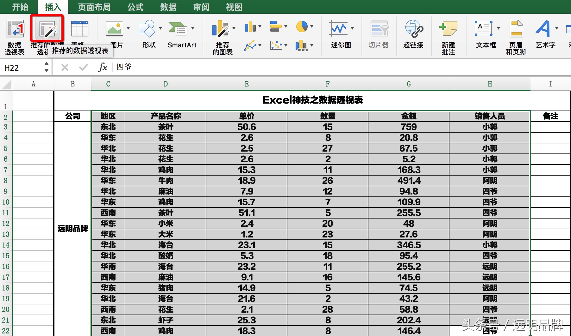Viewport: 571px width, 336px height.
Task: Open the View (视图) tab
Action: (234, 7)
